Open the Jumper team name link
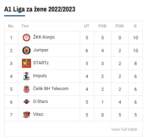The width and height of the screenshot is (146, 137). pyautogui.click(x=41, y=50)
